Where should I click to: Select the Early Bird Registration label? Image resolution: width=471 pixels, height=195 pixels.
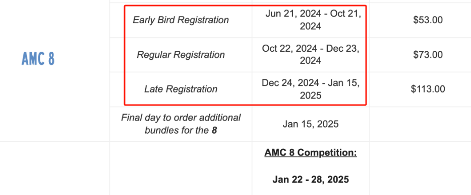pos(181,20)
